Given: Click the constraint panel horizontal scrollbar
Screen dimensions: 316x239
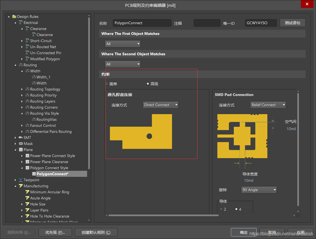Looking at the screenshot, I should pos(163,215).
